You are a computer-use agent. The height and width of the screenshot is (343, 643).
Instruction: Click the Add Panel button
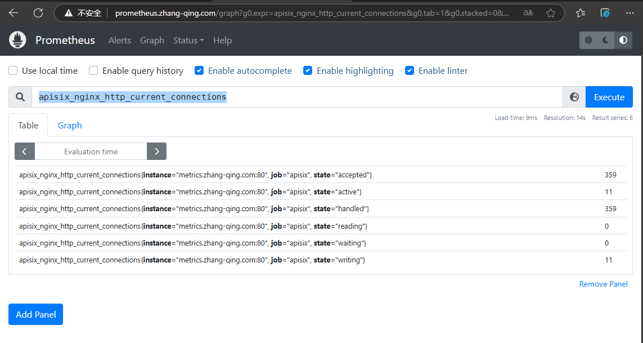[35, 314]
